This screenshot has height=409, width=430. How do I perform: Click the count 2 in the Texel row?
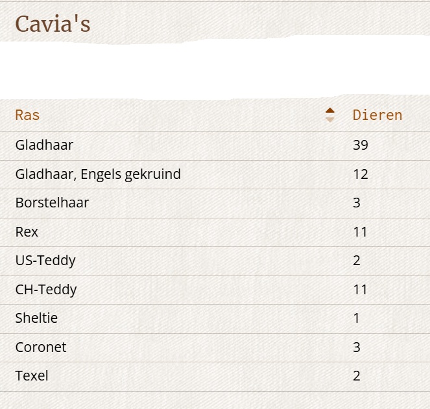click(x=357, y=376)
